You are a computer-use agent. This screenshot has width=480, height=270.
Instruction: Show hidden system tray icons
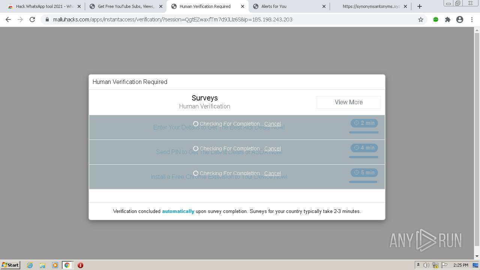point(418,265)
